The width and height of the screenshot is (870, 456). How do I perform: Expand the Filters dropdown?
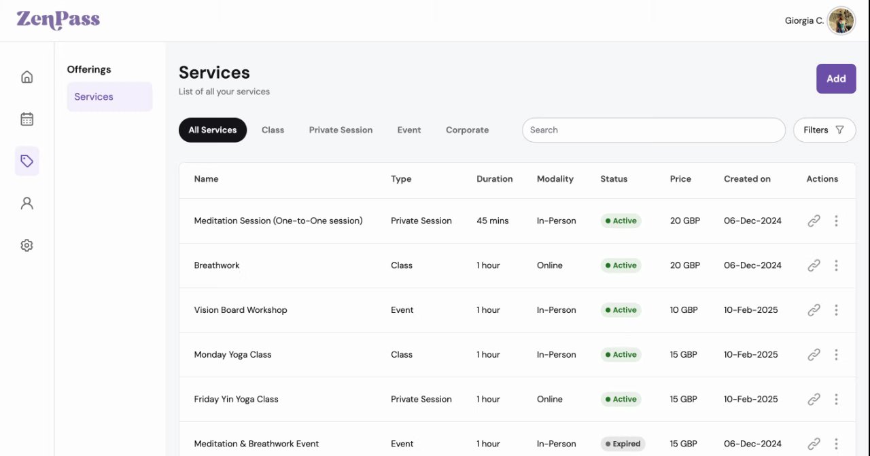coord(824,130)
